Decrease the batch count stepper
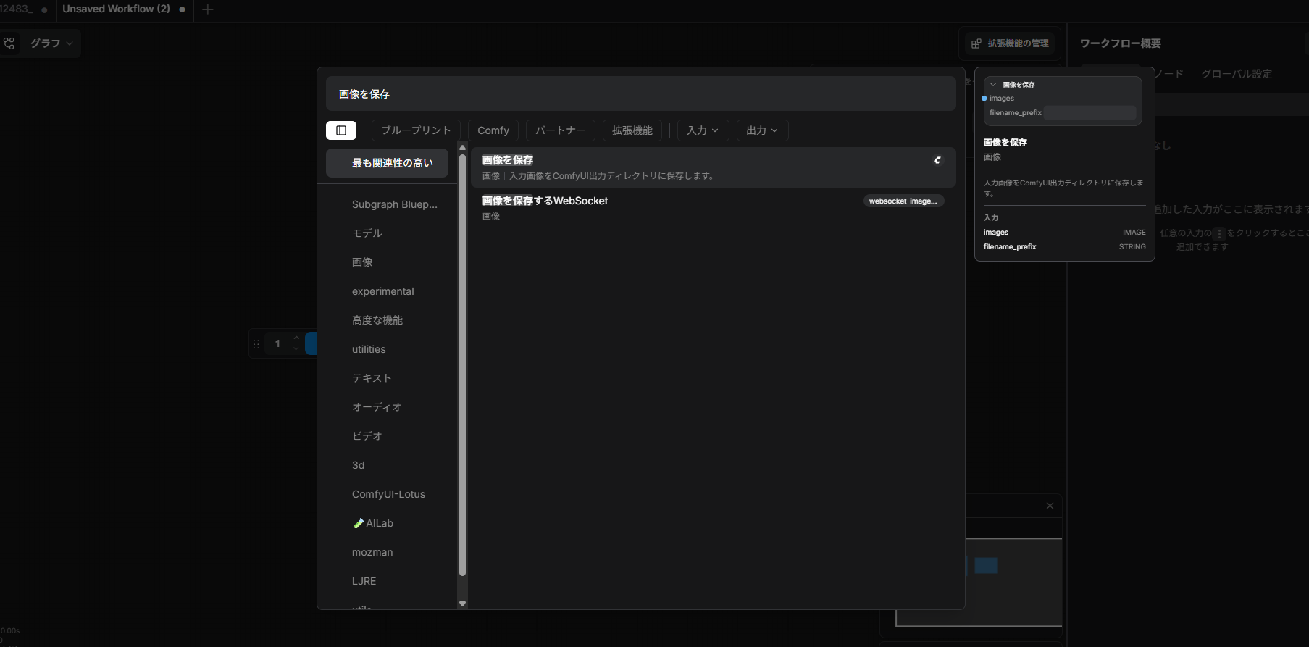 tap(296, 349)
